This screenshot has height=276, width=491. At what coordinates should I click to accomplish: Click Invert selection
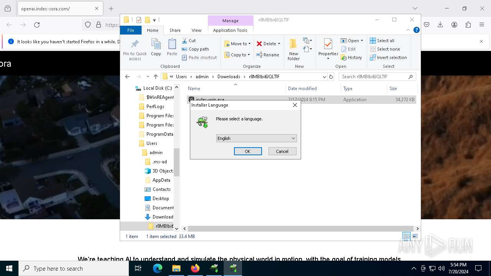pyautogui.click(x=388, y=58)
